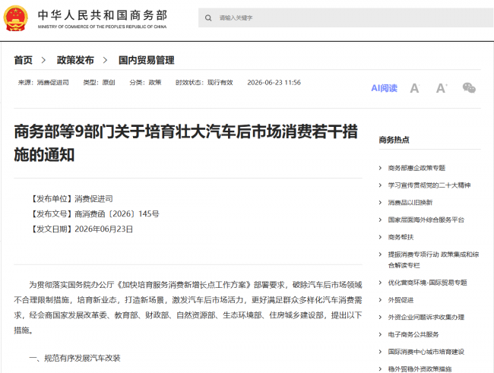
Task: Open 政策发布 breadcrumb link
Action: pos(75,60)
